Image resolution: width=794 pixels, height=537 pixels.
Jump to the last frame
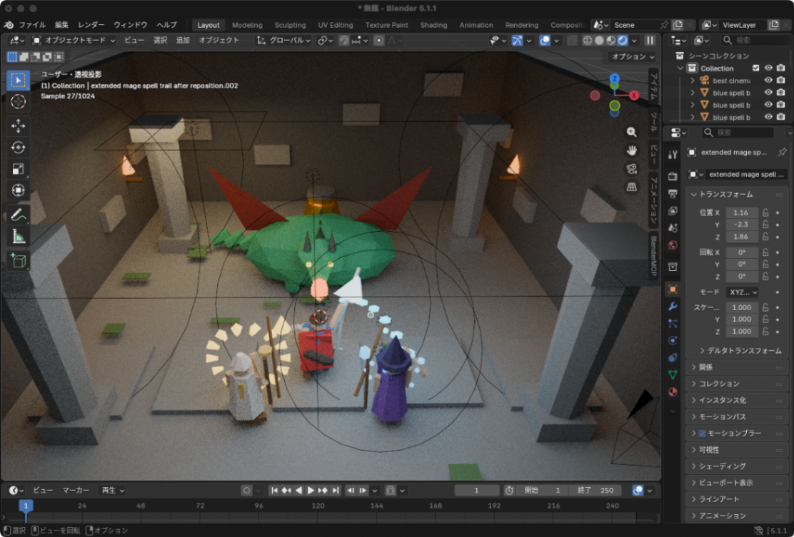point(335,491)
